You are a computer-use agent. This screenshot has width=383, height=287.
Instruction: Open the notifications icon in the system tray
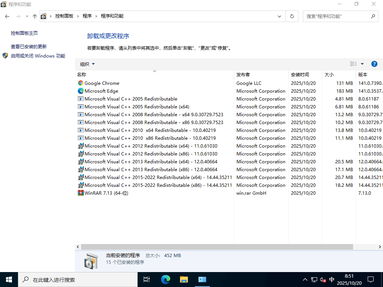point(370,279)
